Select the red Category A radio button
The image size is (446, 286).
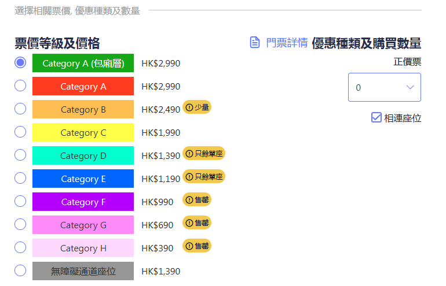(20, 86)
